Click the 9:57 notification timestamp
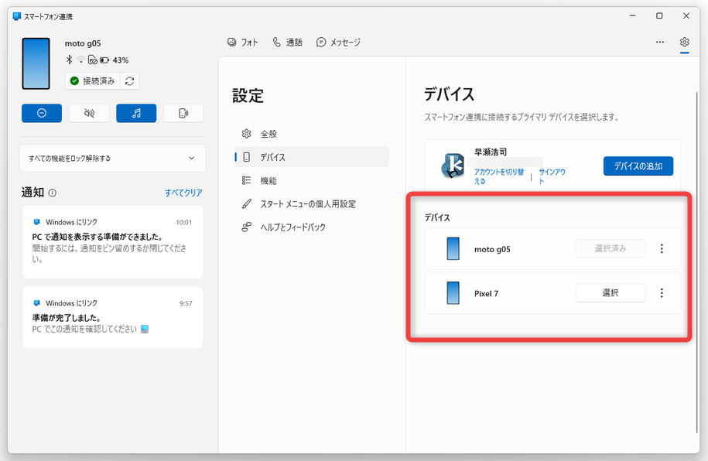The width and height of the screenshot is (708, 461). click(x=186, y=303)
